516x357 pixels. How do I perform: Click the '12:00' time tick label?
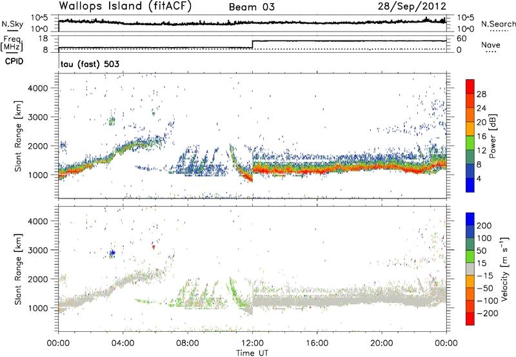[252, 343]
